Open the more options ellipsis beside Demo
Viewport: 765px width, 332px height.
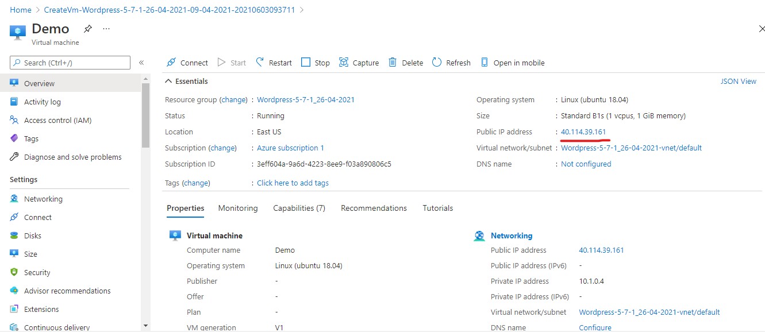tap(106, 29)
